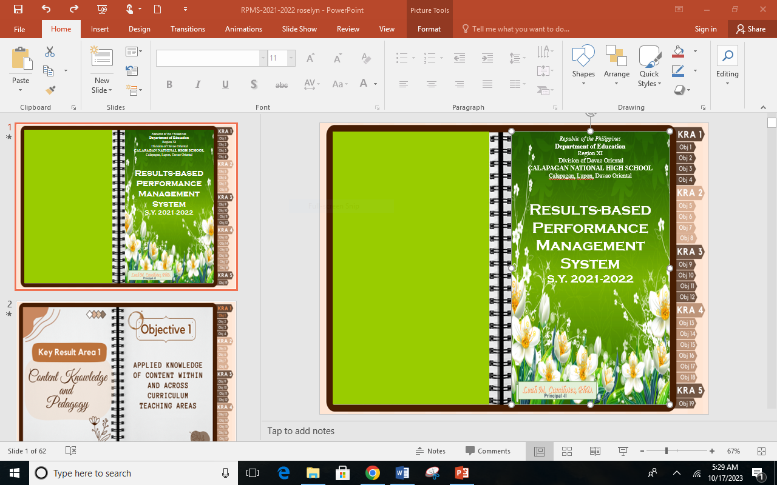Open Google Chrome from the taskbar
This screenshot has width=777, height=485.
(373, 473)
